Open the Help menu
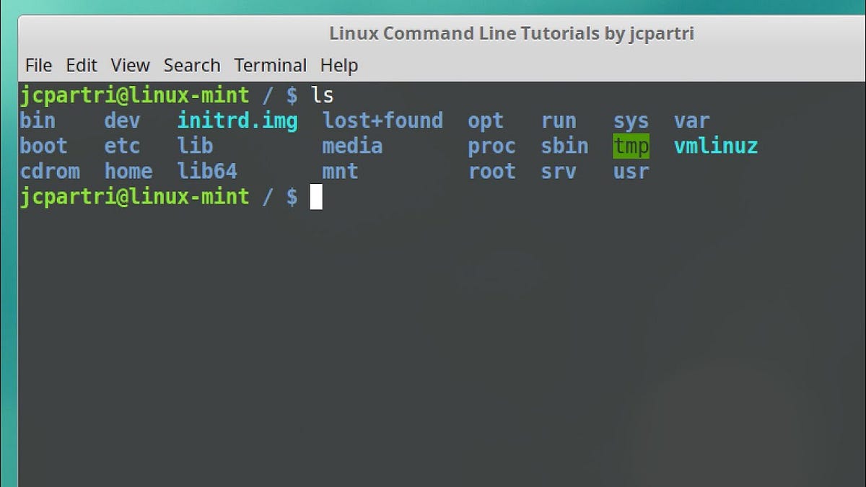The height and width of the screenshot is (487, 866). click(x=338, y=65)
